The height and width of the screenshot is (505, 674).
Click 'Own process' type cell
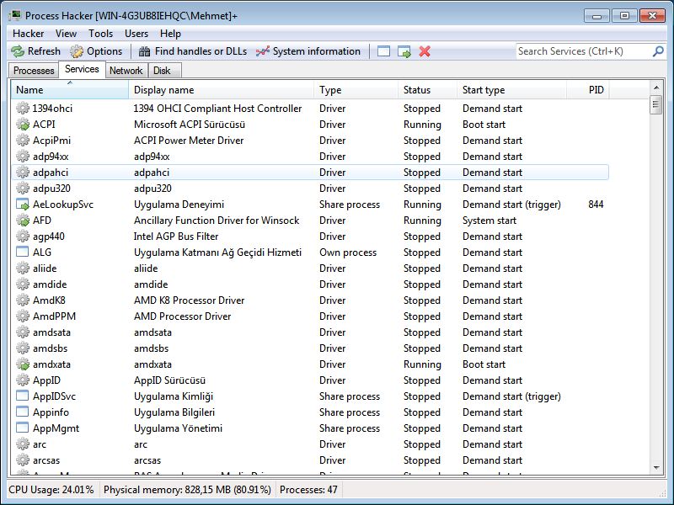click(348, 252)
